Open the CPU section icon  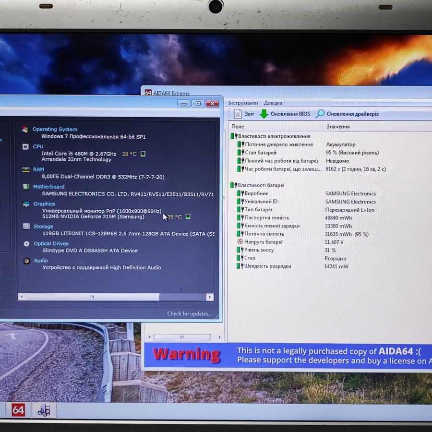tap(25, 146)
